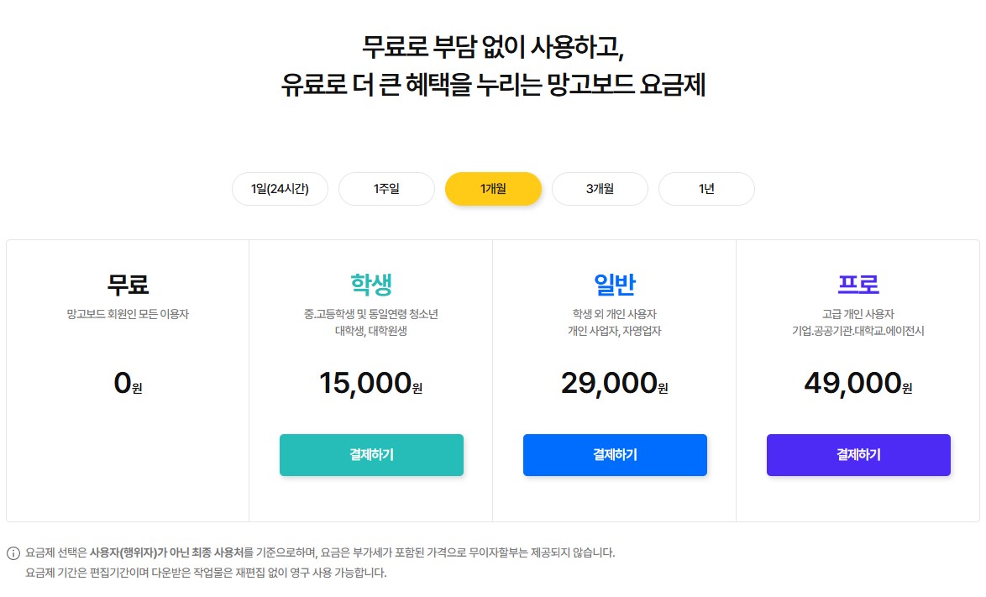
Task: Click 결제하기 on the 일반 plan
Action: [x=615, y=454]
